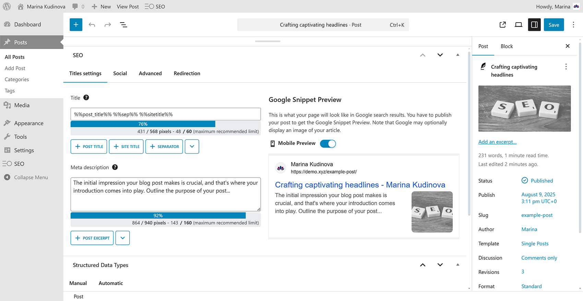
Task: Open the document overview list
Action: click(123, 25)
